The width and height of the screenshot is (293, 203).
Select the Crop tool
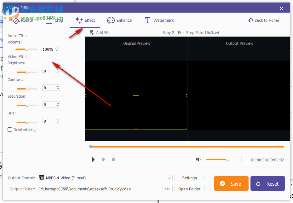click(54, 20)
